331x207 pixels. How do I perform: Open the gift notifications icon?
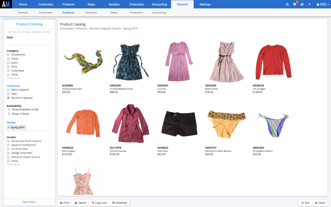coord(294,4)
